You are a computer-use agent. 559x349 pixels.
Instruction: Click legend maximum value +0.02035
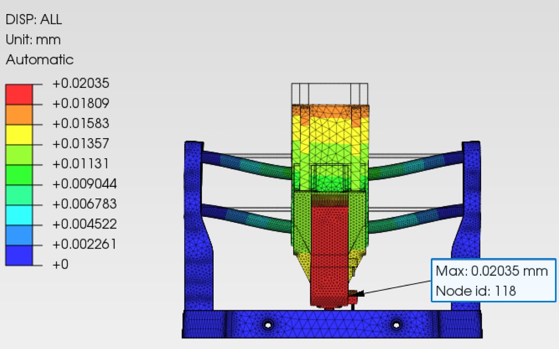point(81,83)
